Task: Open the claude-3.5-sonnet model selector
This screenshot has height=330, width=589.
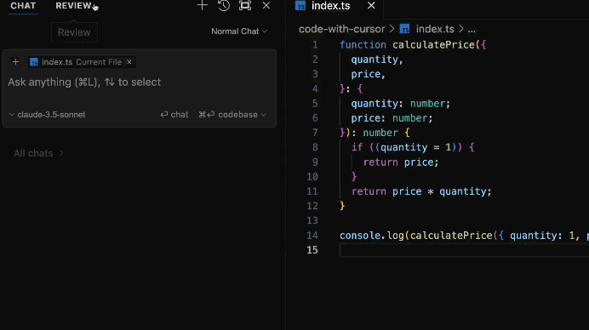Action: (48, 115)
